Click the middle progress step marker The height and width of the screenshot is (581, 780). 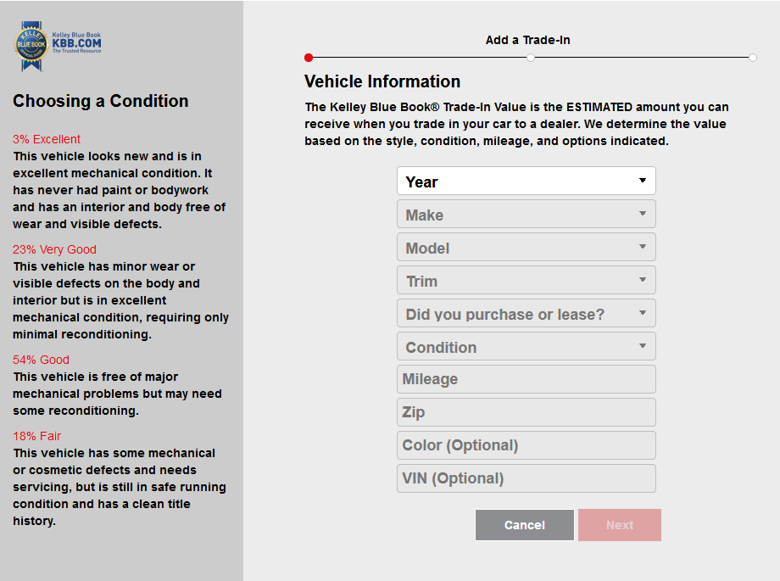click(531, 58)
